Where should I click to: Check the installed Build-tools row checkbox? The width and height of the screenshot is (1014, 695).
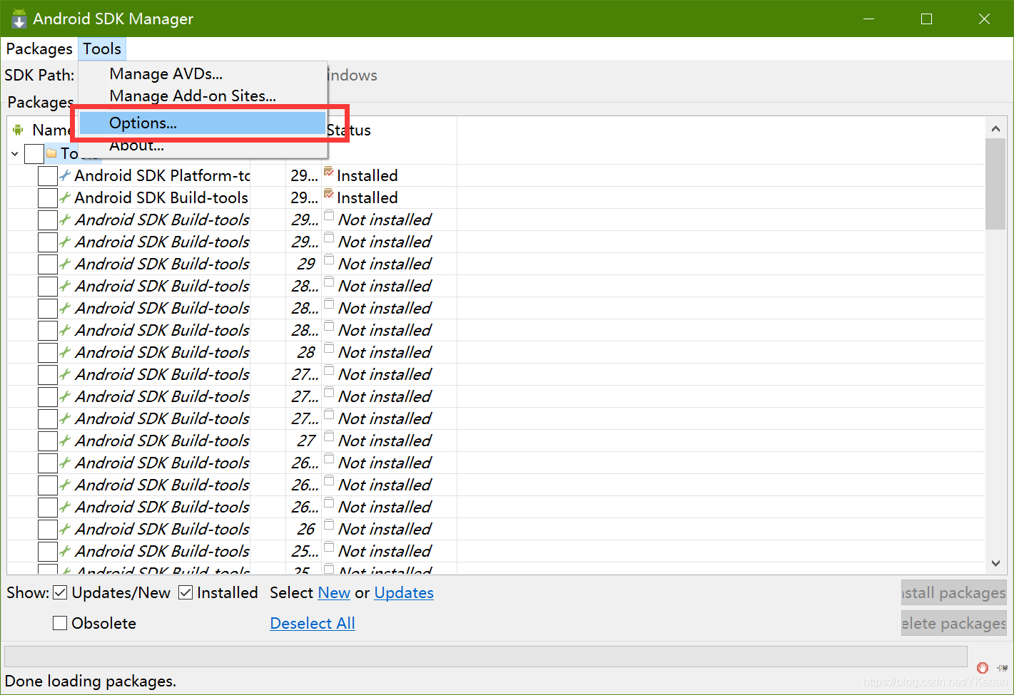[48, 198]
